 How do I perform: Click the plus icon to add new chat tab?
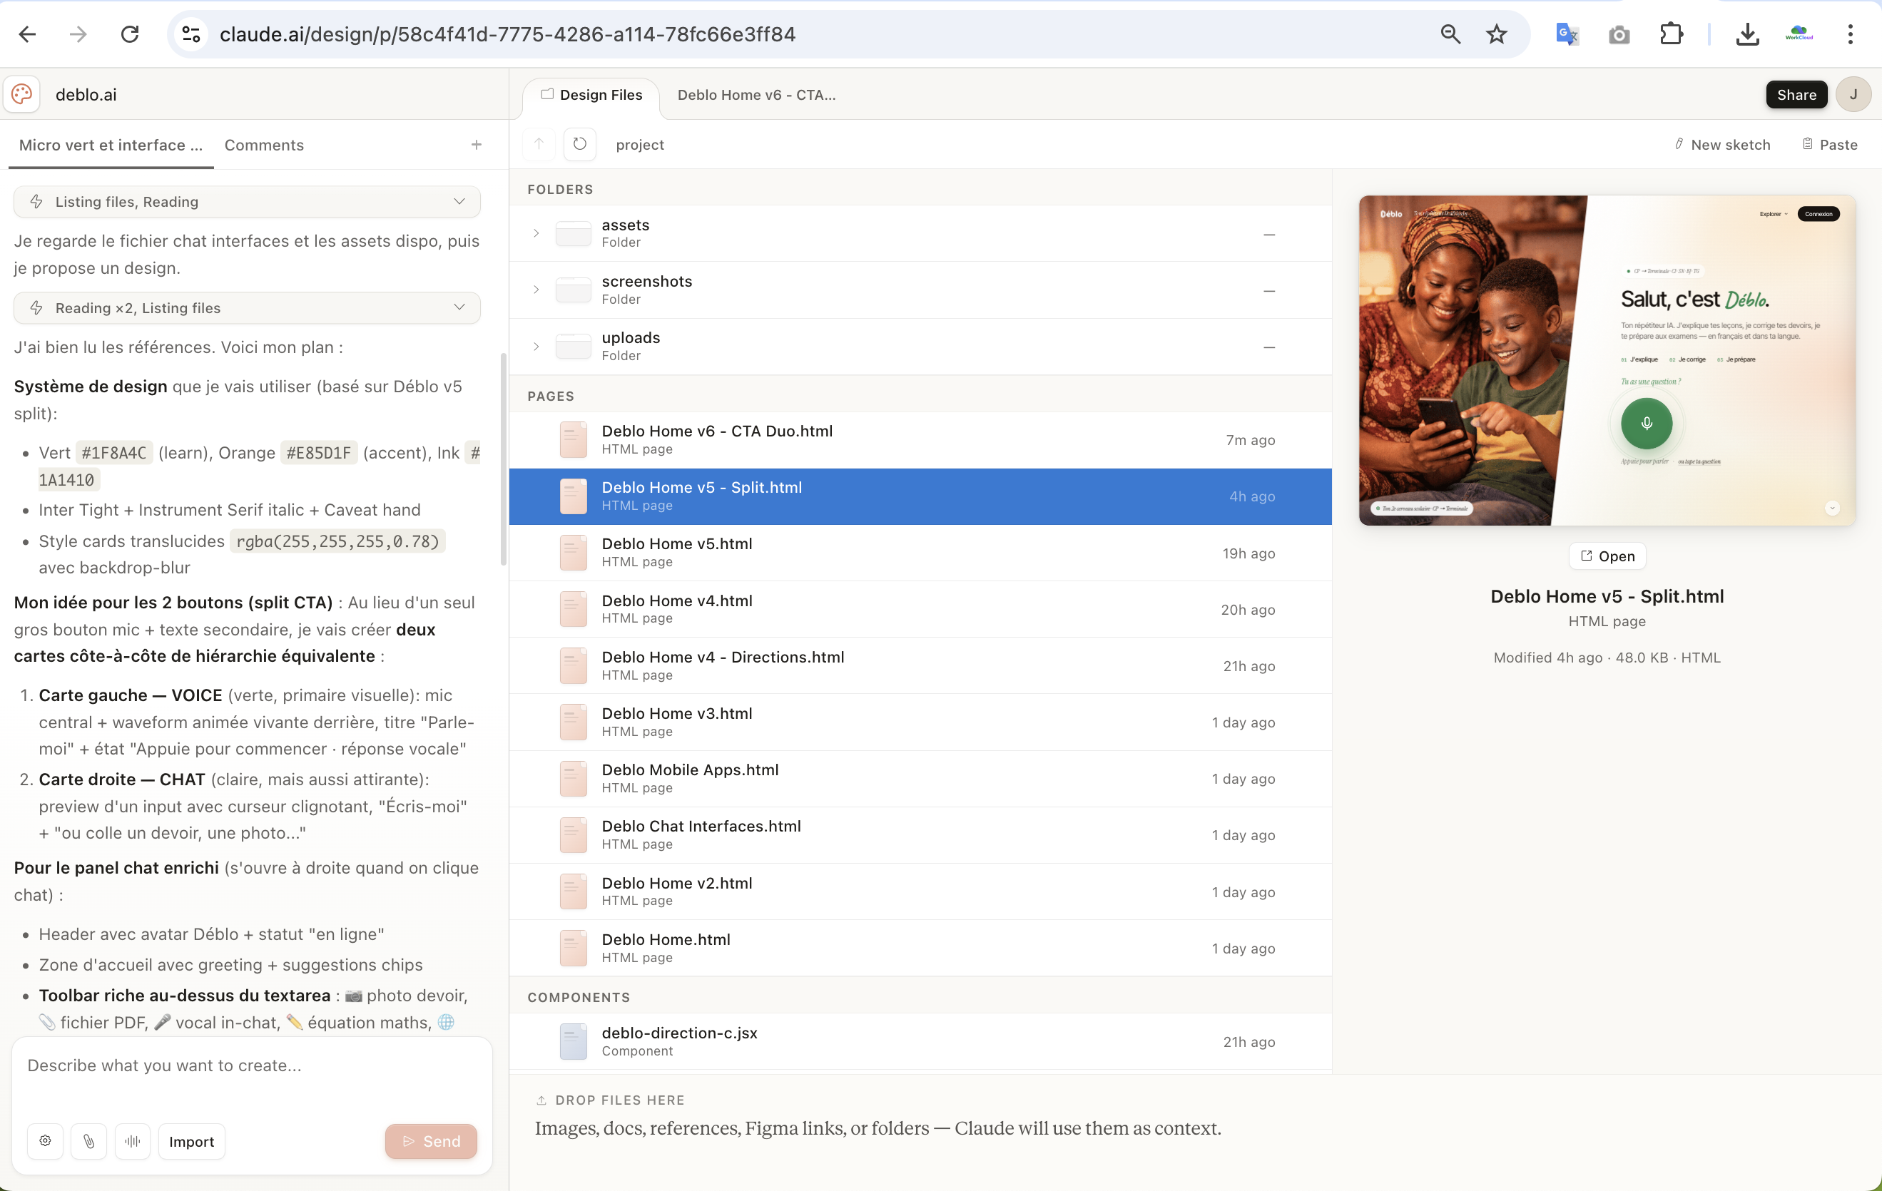pyautogui.click(x=476, y=145)
